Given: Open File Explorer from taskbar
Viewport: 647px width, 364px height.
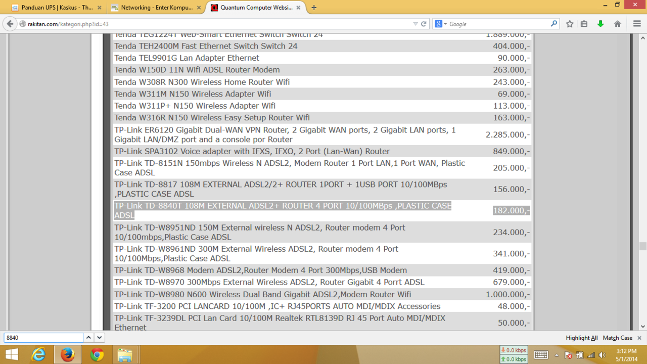Looking at the screenshot, I should tap(125, 355).
